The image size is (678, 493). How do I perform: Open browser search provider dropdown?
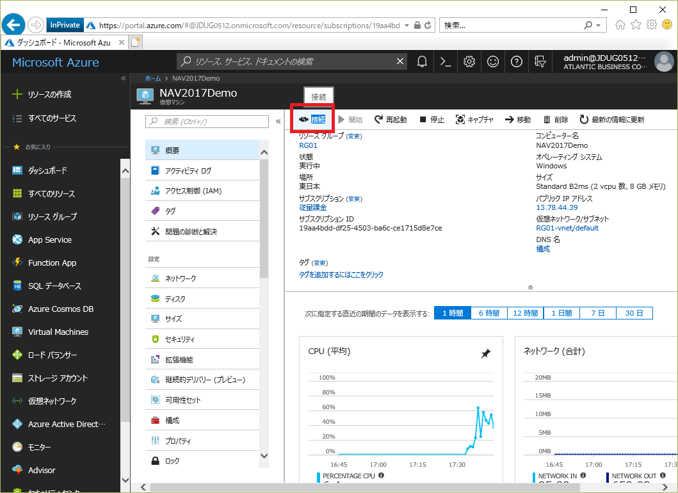click(599, 26)
